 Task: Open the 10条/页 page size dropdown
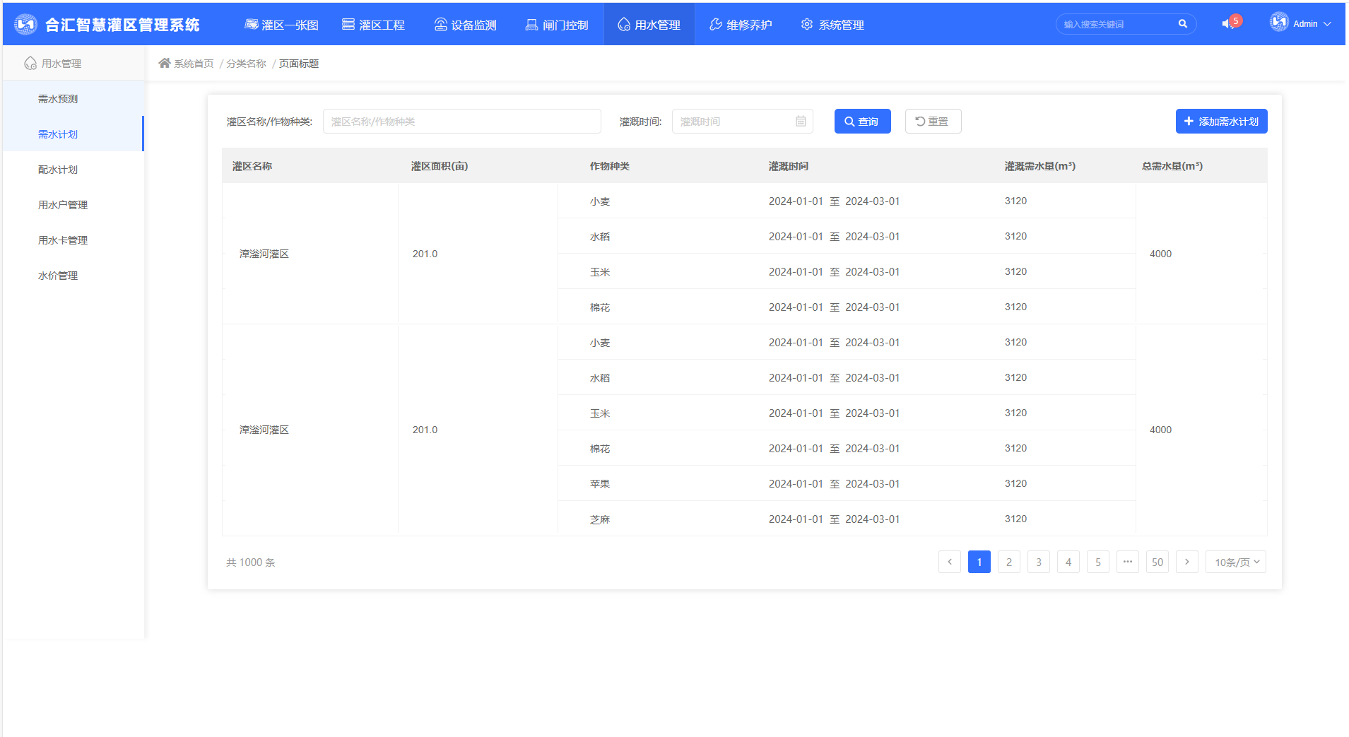pyautogui.click(x=1235, y=562)
